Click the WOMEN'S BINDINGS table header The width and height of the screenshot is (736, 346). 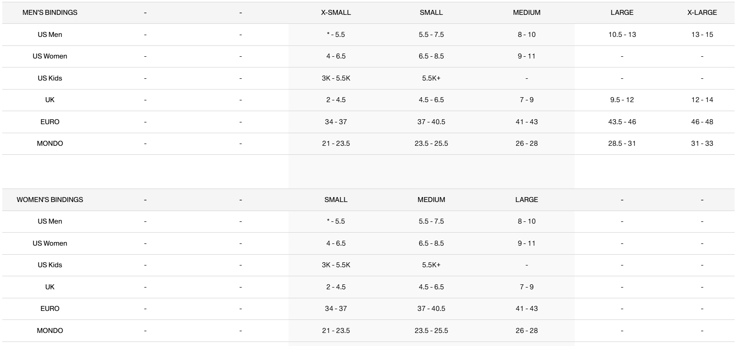[50, 200]
